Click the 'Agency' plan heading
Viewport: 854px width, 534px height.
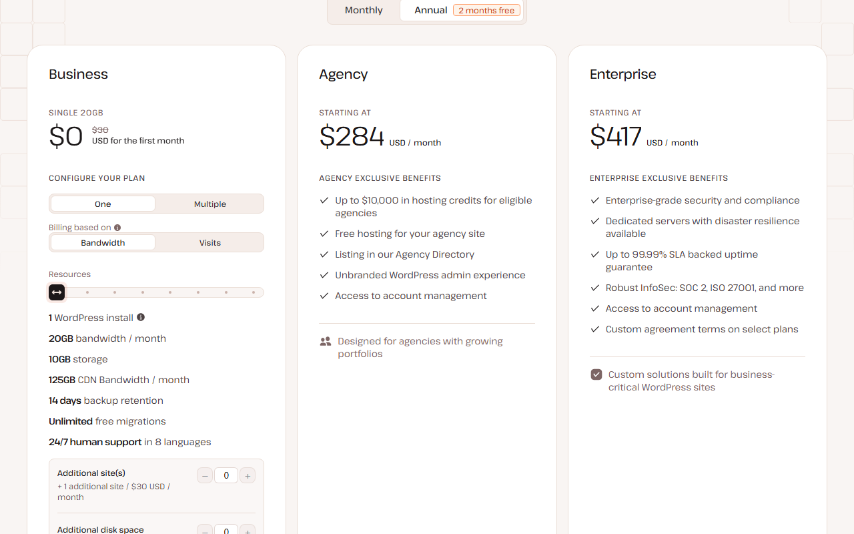344,74
